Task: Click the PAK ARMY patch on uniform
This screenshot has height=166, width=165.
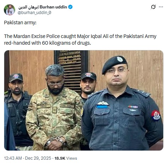Action: (x=67, y=106)
